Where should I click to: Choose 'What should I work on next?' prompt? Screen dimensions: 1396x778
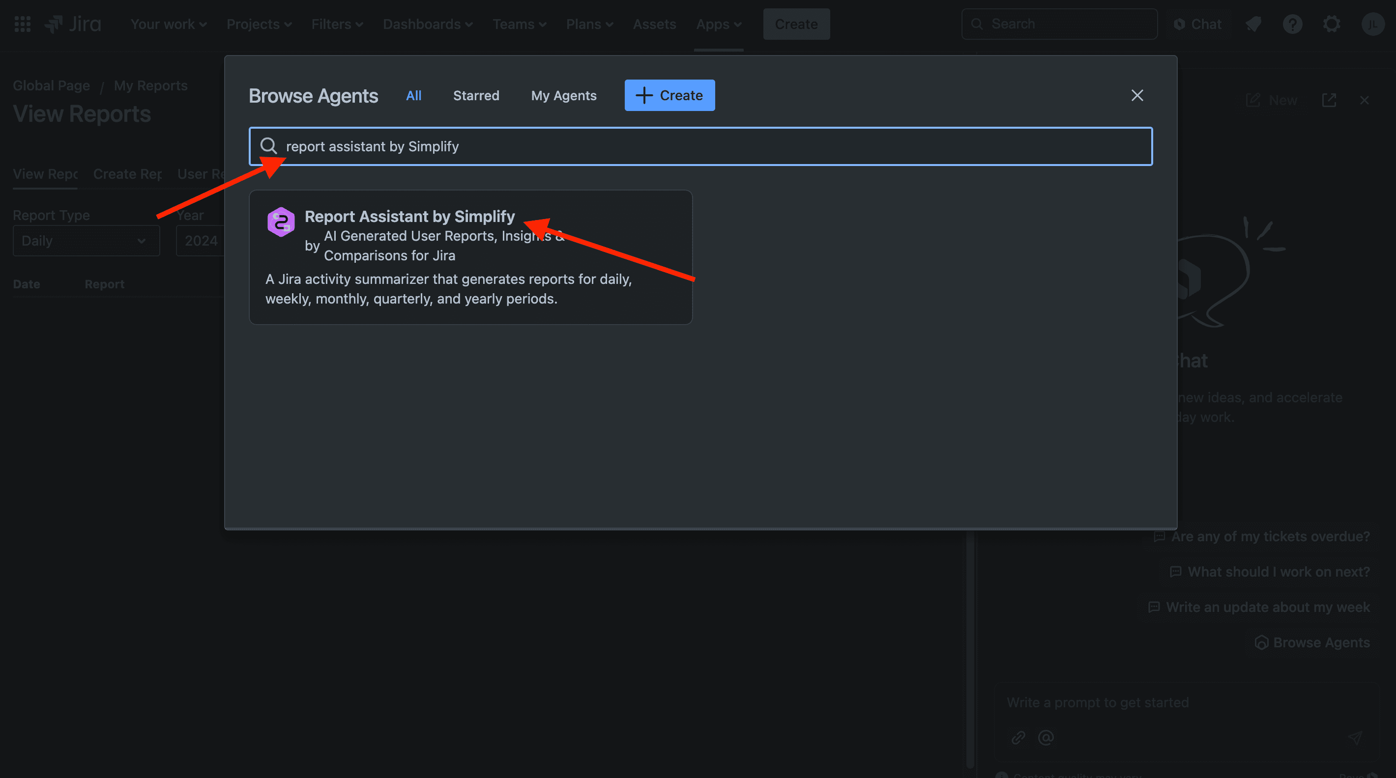click(1270, 572)
